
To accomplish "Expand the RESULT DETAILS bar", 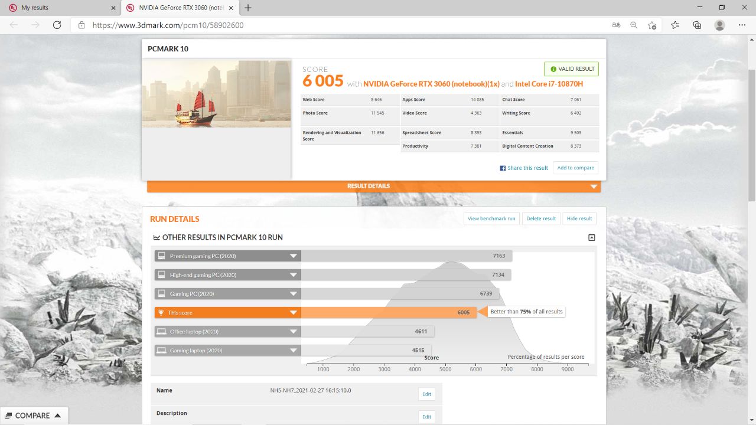I will (x=374, y=186).
